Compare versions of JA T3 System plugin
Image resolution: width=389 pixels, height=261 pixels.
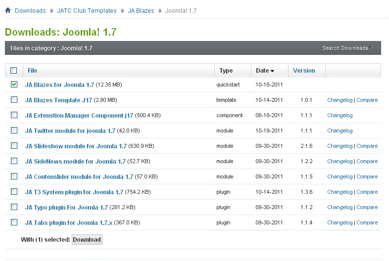[367, 192]
